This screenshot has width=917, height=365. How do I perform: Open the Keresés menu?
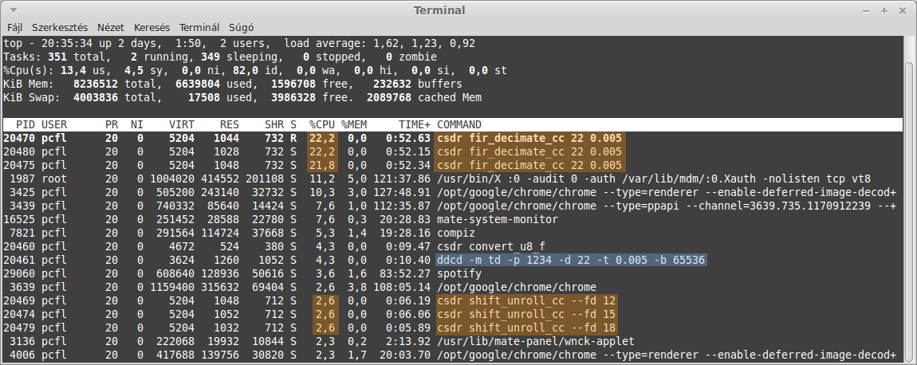(152, 27)
